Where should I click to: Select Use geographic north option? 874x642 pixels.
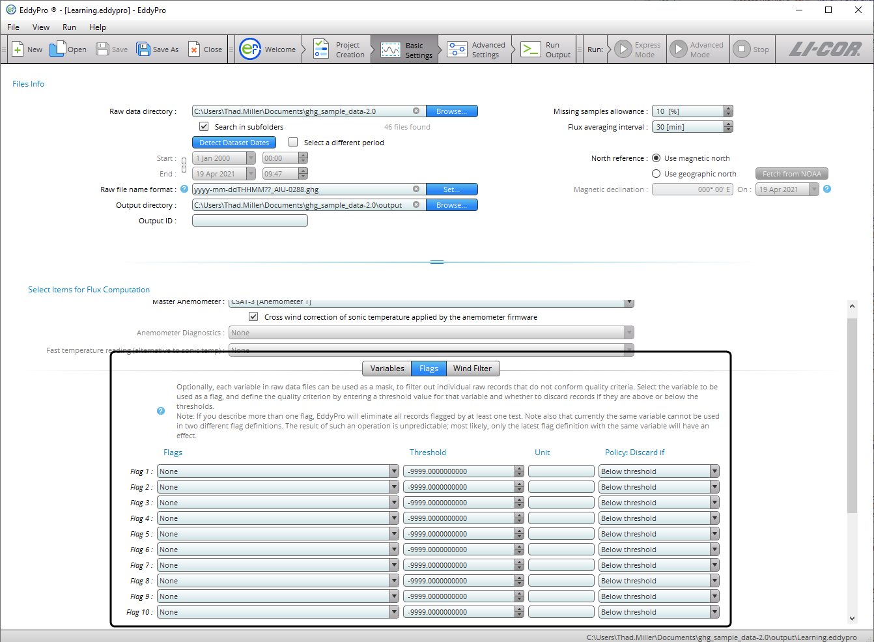pyautogui.click(x=656, y=174)
